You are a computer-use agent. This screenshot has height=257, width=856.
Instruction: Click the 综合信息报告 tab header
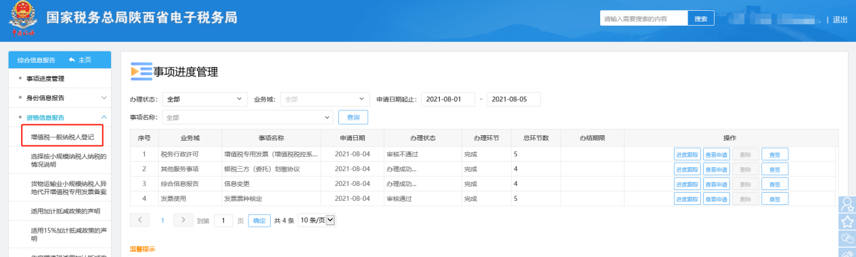point(37,60)
